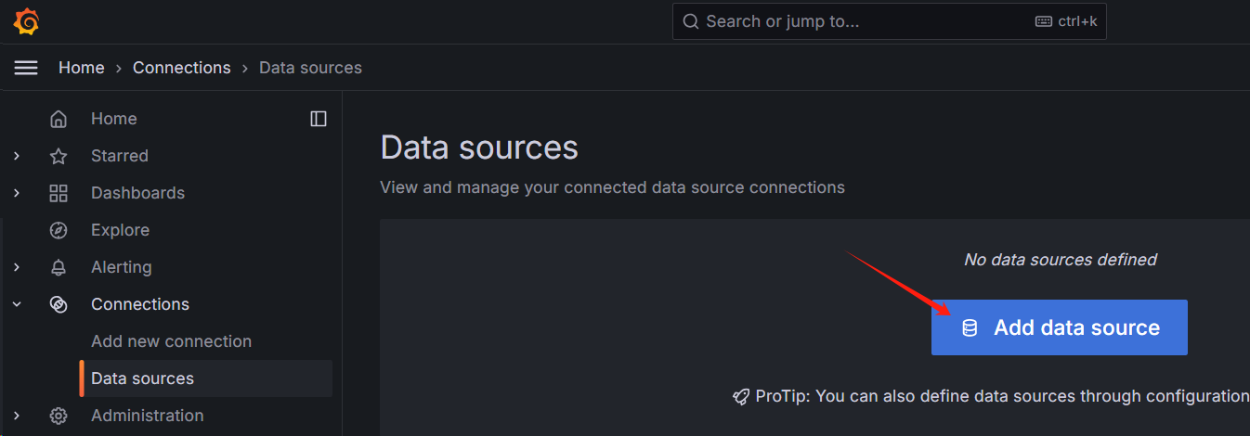Viewport: 1250px width, 436px height.
Task: Open Explore via the compass icon
Action: 59,230
